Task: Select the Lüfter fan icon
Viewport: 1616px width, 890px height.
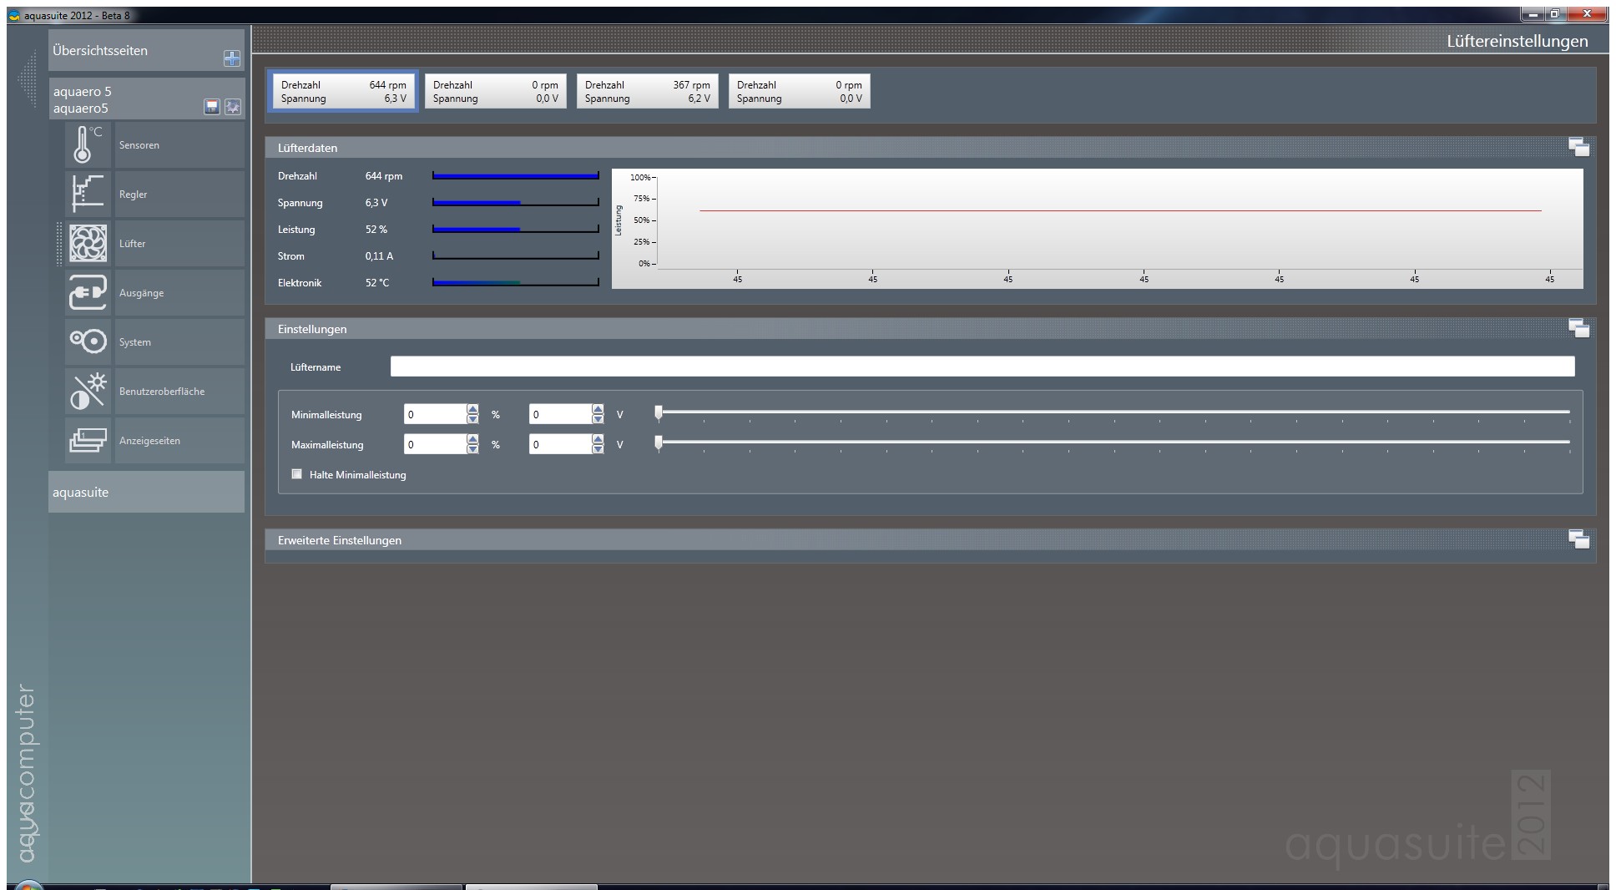Action: 88,243
